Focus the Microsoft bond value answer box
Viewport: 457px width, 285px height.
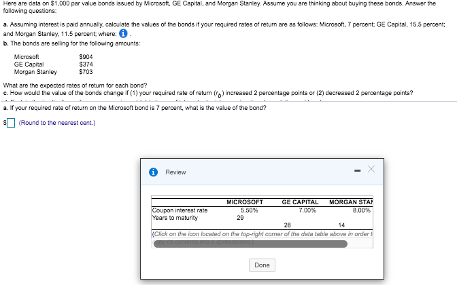pos(11,123)
